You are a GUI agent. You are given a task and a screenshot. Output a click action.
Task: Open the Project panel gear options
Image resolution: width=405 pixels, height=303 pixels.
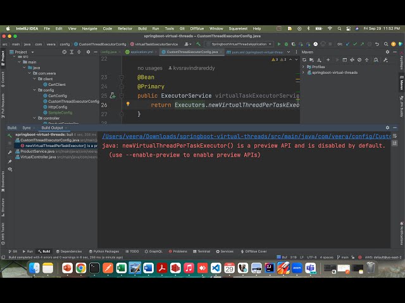pos(88,52)
